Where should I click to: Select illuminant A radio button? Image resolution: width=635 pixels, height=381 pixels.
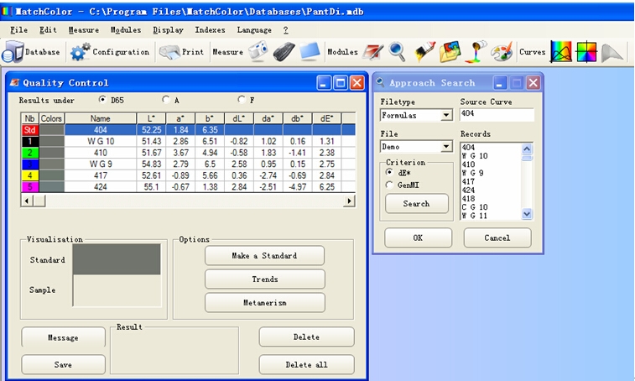pyautogui.click(x=165, y=99)
